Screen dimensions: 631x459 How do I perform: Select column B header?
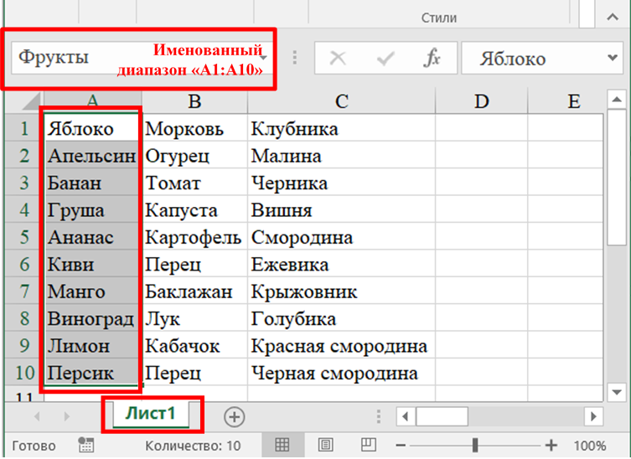[194, 101]
